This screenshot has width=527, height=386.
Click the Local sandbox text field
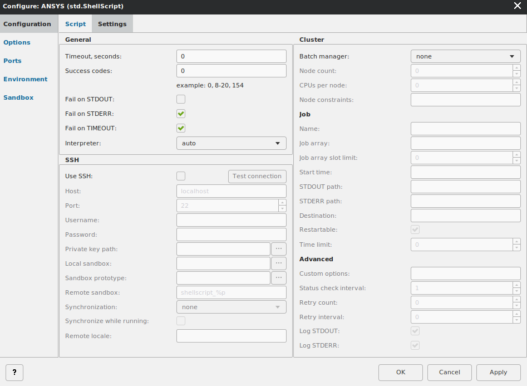223,263
